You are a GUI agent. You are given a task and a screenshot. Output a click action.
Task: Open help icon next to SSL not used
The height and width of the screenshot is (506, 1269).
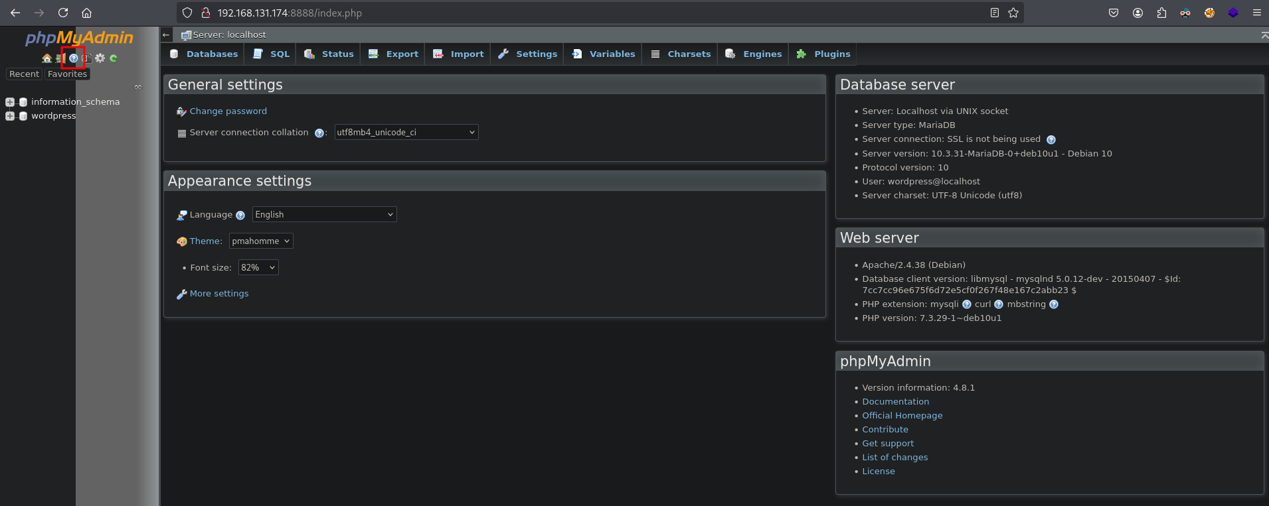click(x=1051, y=139)
